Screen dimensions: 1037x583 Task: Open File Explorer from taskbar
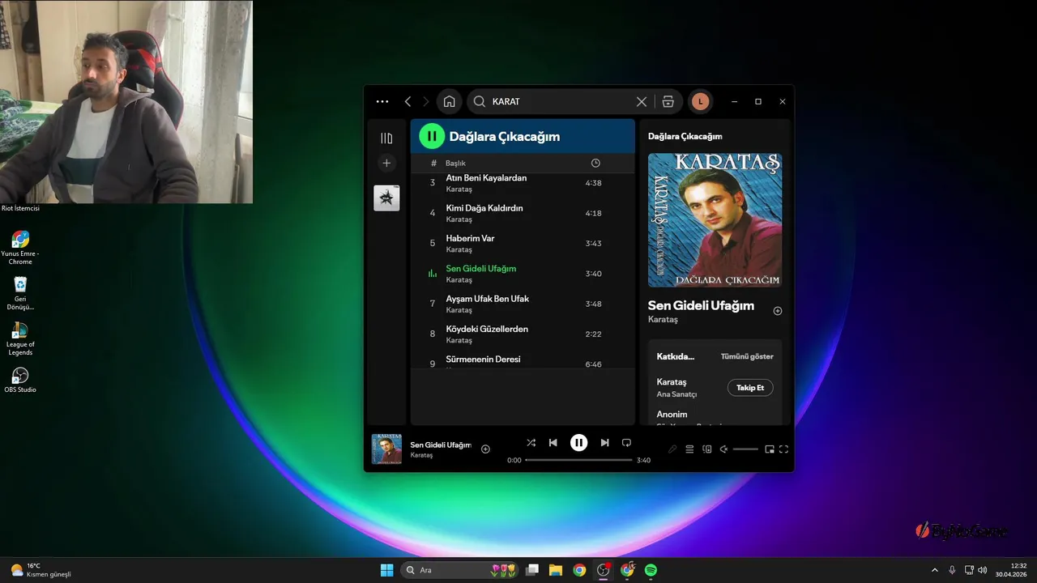tap(556, 570)
